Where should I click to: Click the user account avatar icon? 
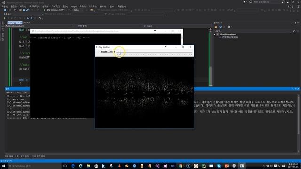point(298,6)
